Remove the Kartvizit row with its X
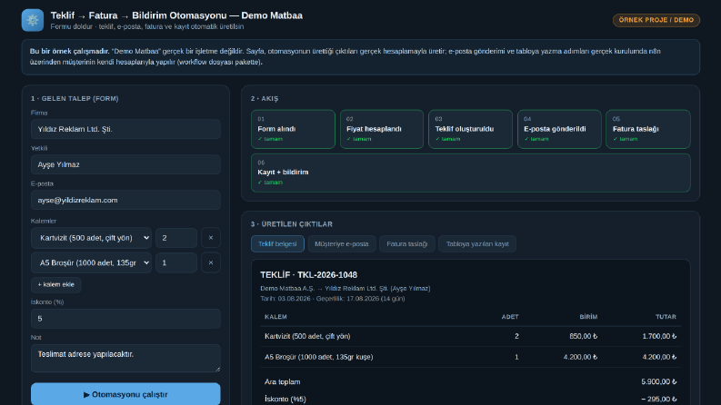The height and width of the screenshot is (405, 721). click(x=211, y=238)
